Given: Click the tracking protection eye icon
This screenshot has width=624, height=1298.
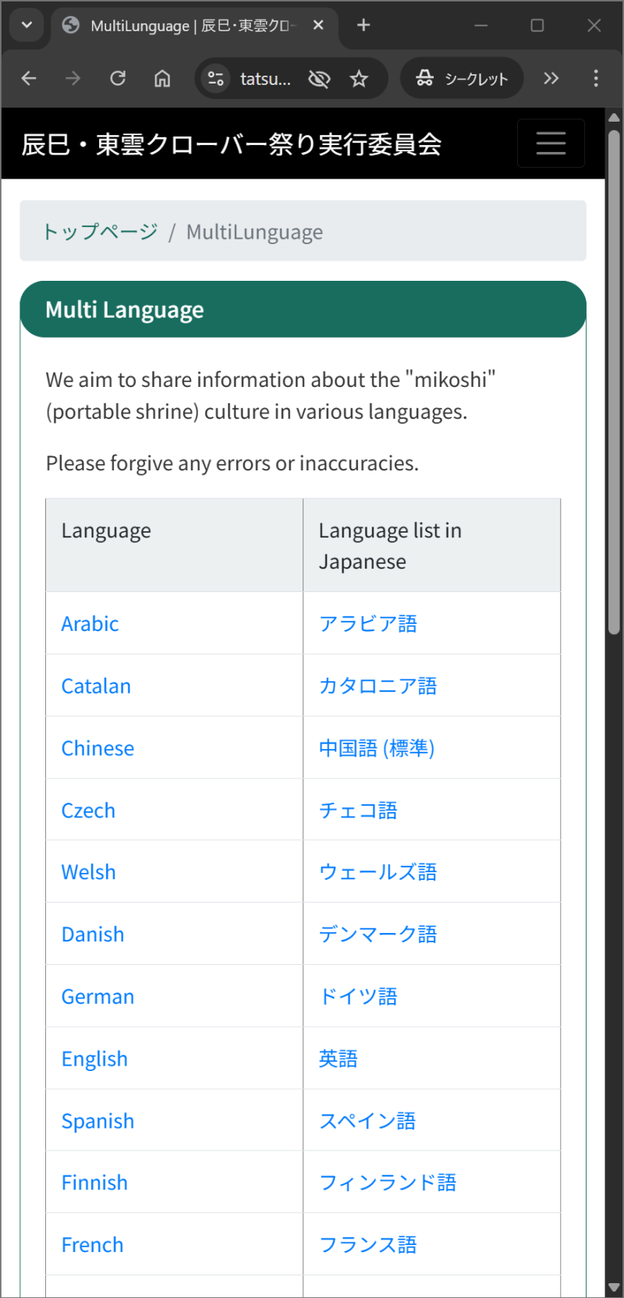Looking at the screenshot, I should [x=319, y=78].
